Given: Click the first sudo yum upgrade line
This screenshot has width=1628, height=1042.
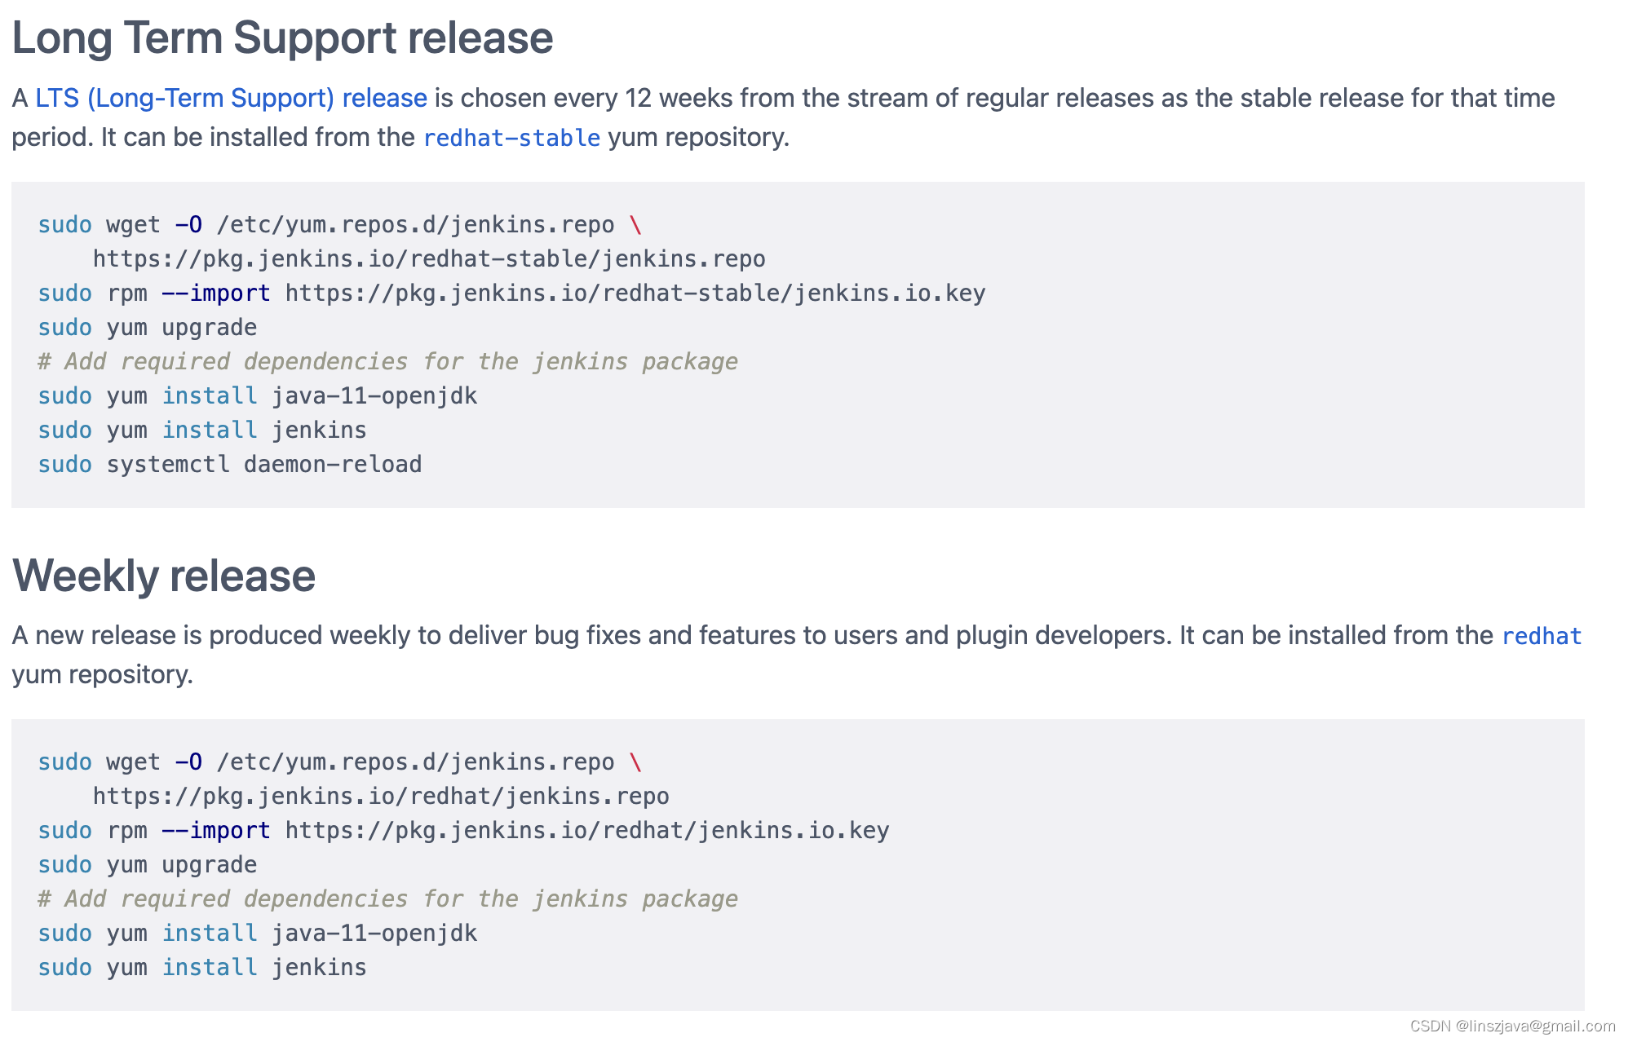Looking at the screenshot, I should click(148, 328).
